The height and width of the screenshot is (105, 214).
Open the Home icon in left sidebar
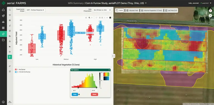coord(3,10)
